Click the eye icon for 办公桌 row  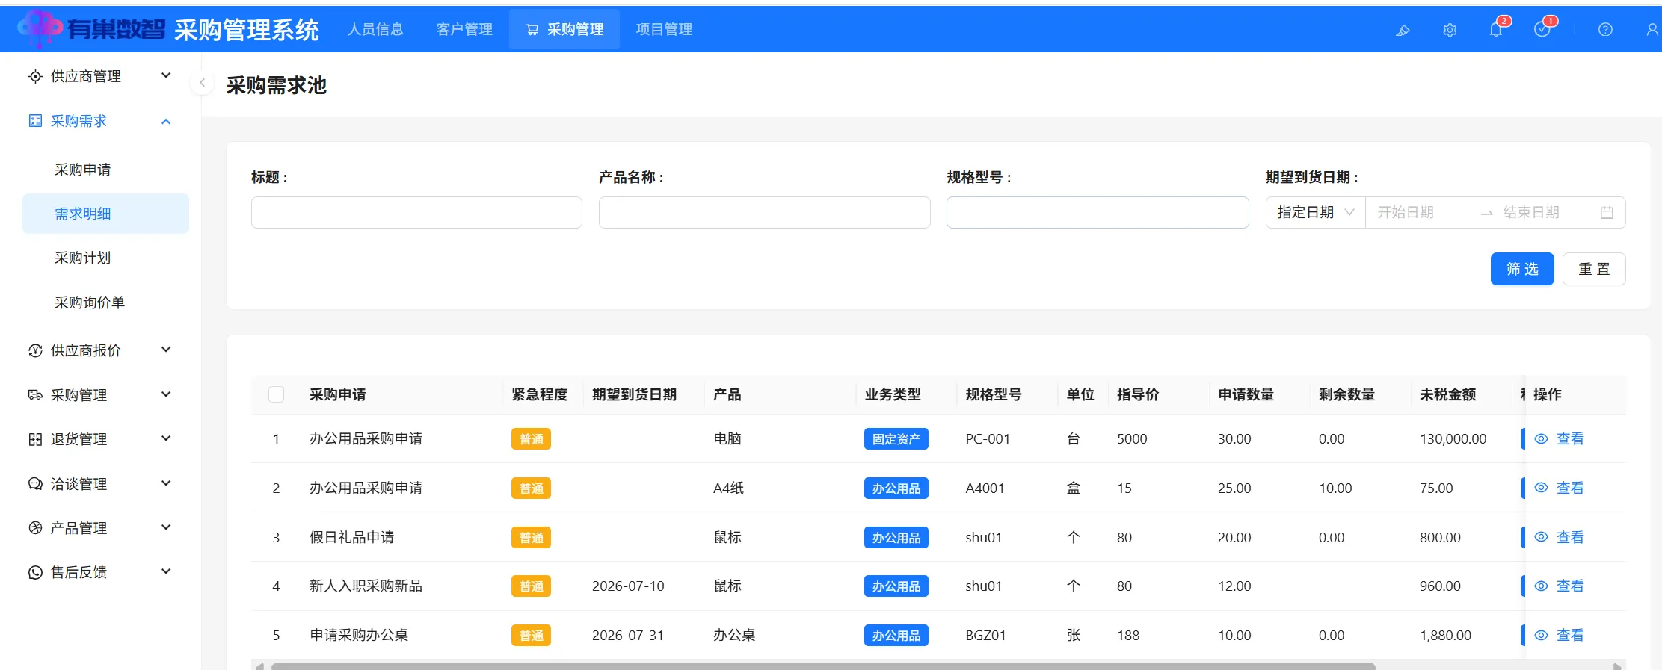[1541, 636]
